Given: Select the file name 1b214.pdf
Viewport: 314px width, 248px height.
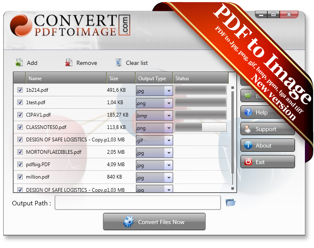Looking at the screenshot, I should pyautogui.click(x=37, y=90).
